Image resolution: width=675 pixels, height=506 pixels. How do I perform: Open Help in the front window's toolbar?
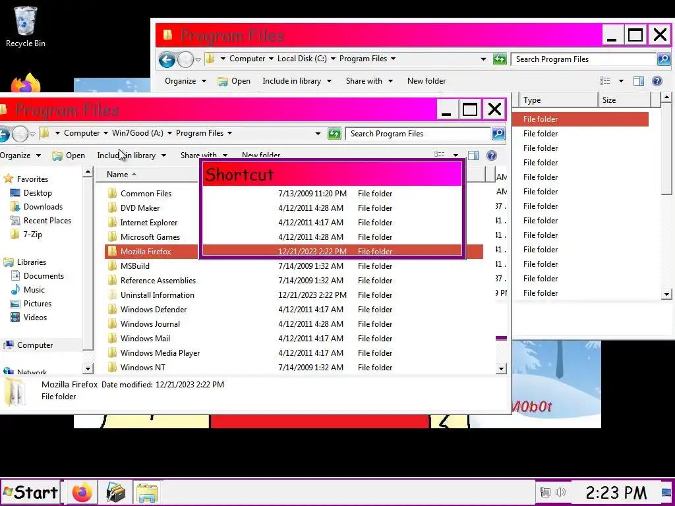tap(492, 155)
